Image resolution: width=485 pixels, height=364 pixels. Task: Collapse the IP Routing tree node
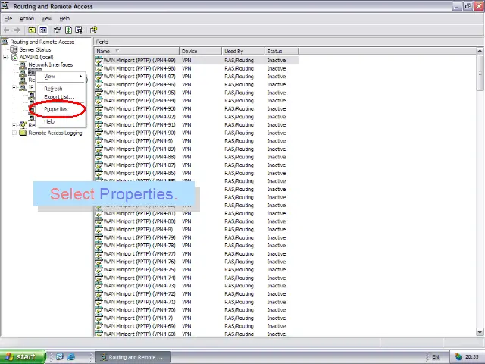pos(14,88)
